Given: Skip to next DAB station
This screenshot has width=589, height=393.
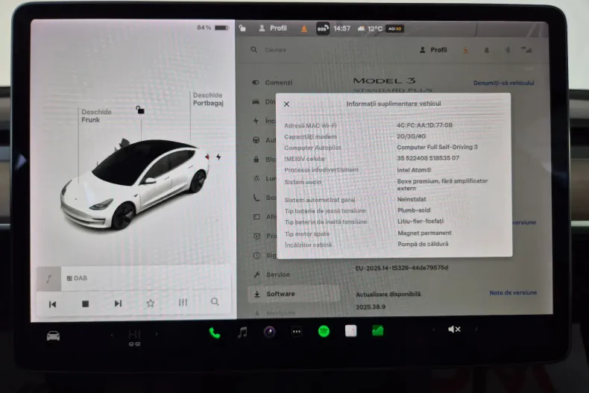Looking at the screenshot, I should 118,304.
